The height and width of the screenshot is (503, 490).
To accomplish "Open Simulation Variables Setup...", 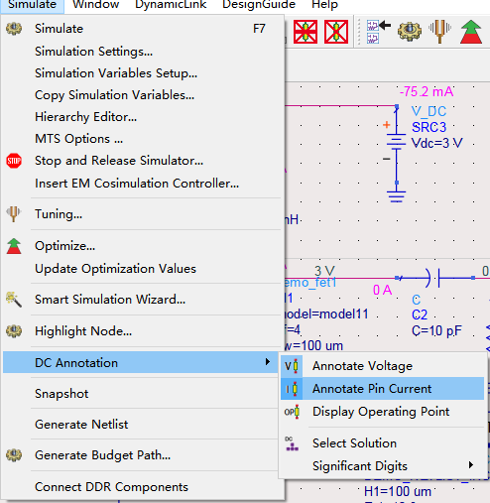I will tap(143, 73).
